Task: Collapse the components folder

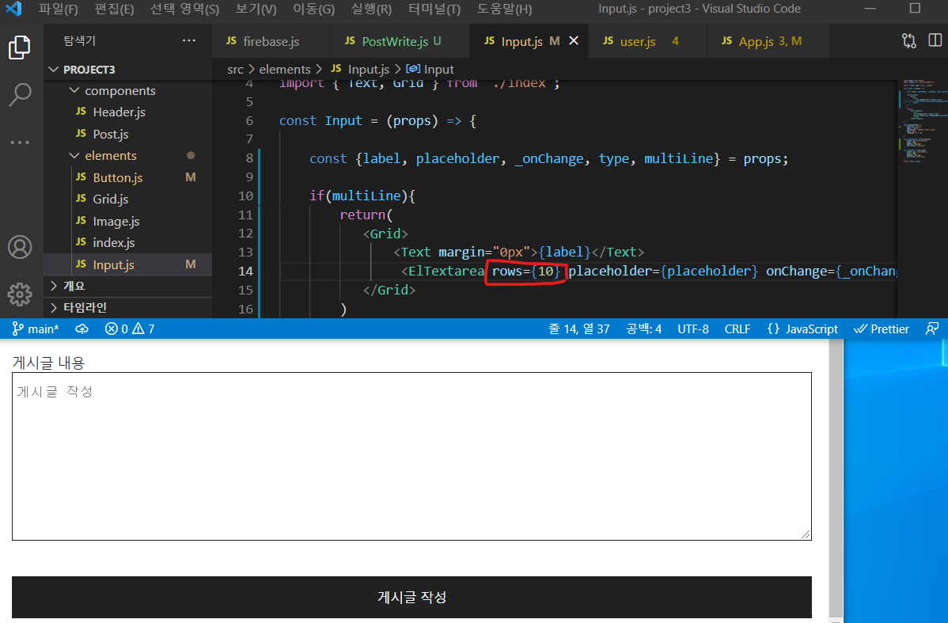Action: [127, 91]
